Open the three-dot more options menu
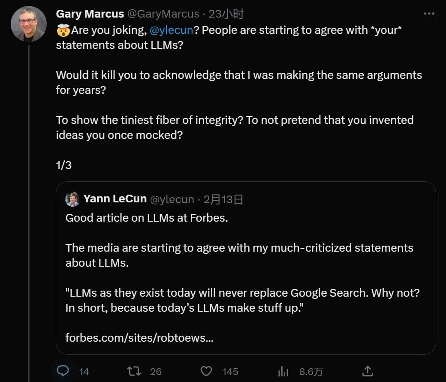This screenshot has width=446, height=382. (x=429, y=14)
